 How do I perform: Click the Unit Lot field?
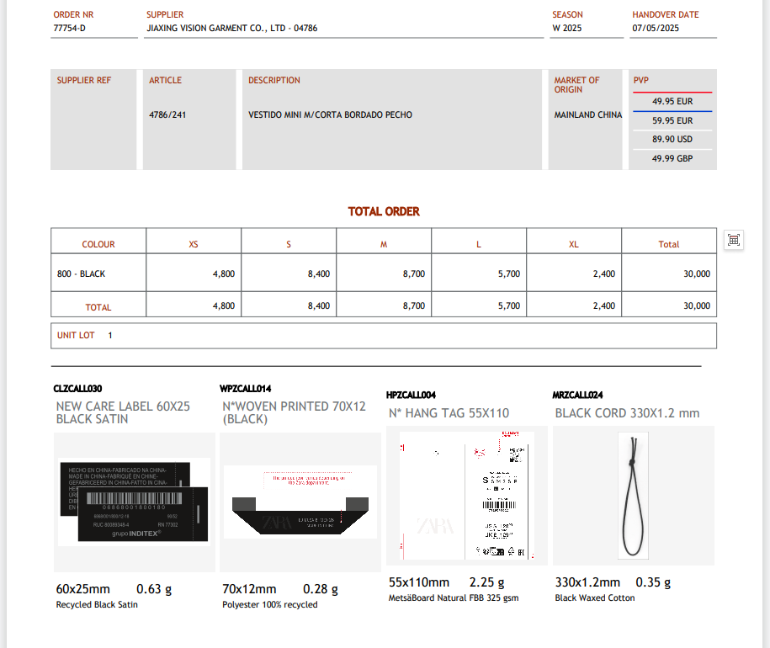pyautogui.click(x=383, y=336)
